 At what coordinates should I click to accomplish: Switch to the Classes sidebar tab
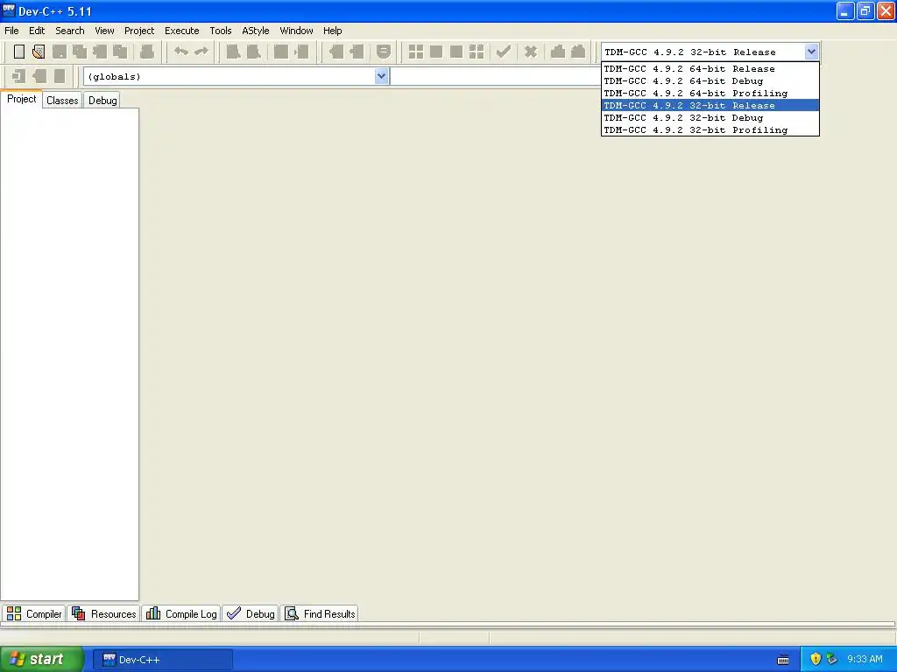pos(62,101)
